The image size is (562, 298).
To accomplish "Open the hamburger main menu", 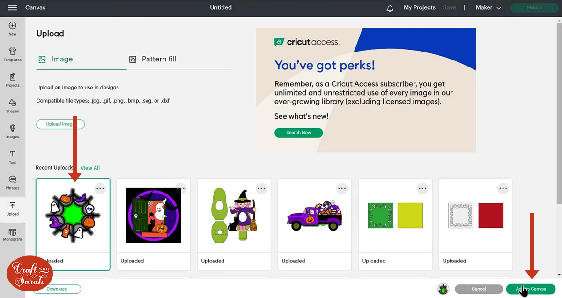I will click(x=13, y=8).
